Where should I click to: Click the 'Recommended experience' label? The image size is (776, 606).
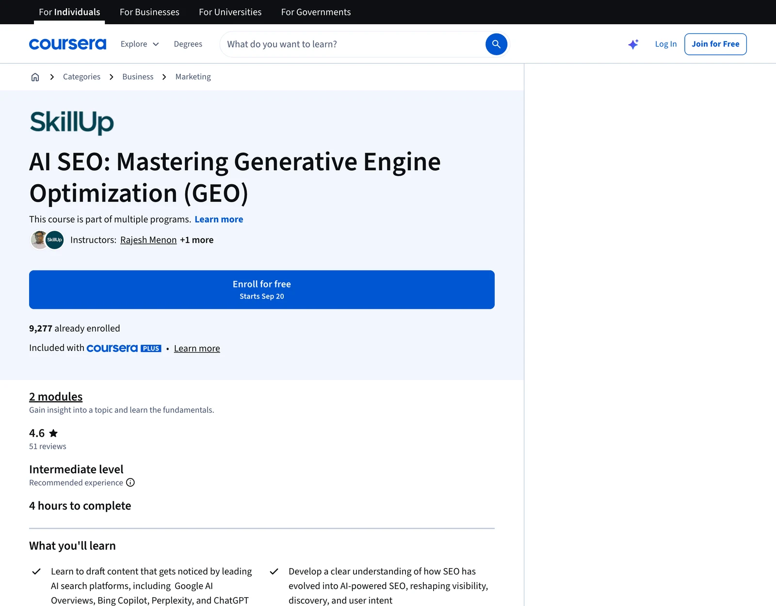pyautogui.click(x=76, y=483)
